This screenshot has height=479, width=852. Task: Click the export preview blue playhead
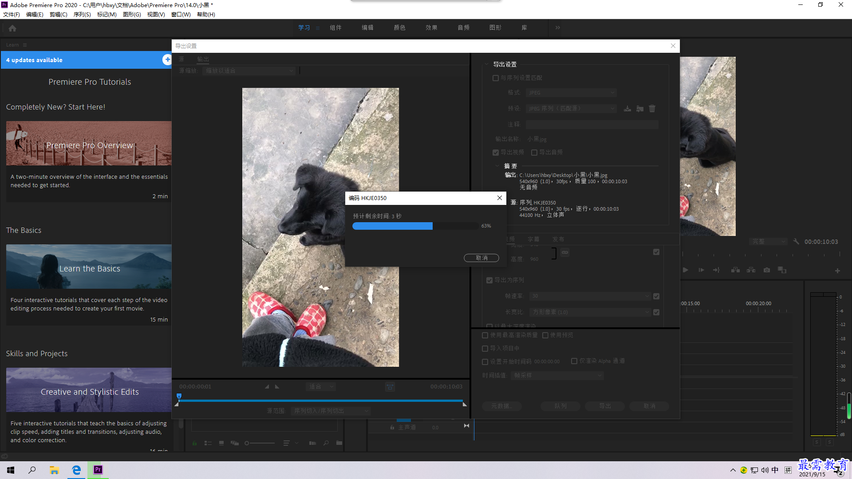click(x=179, y=397)
